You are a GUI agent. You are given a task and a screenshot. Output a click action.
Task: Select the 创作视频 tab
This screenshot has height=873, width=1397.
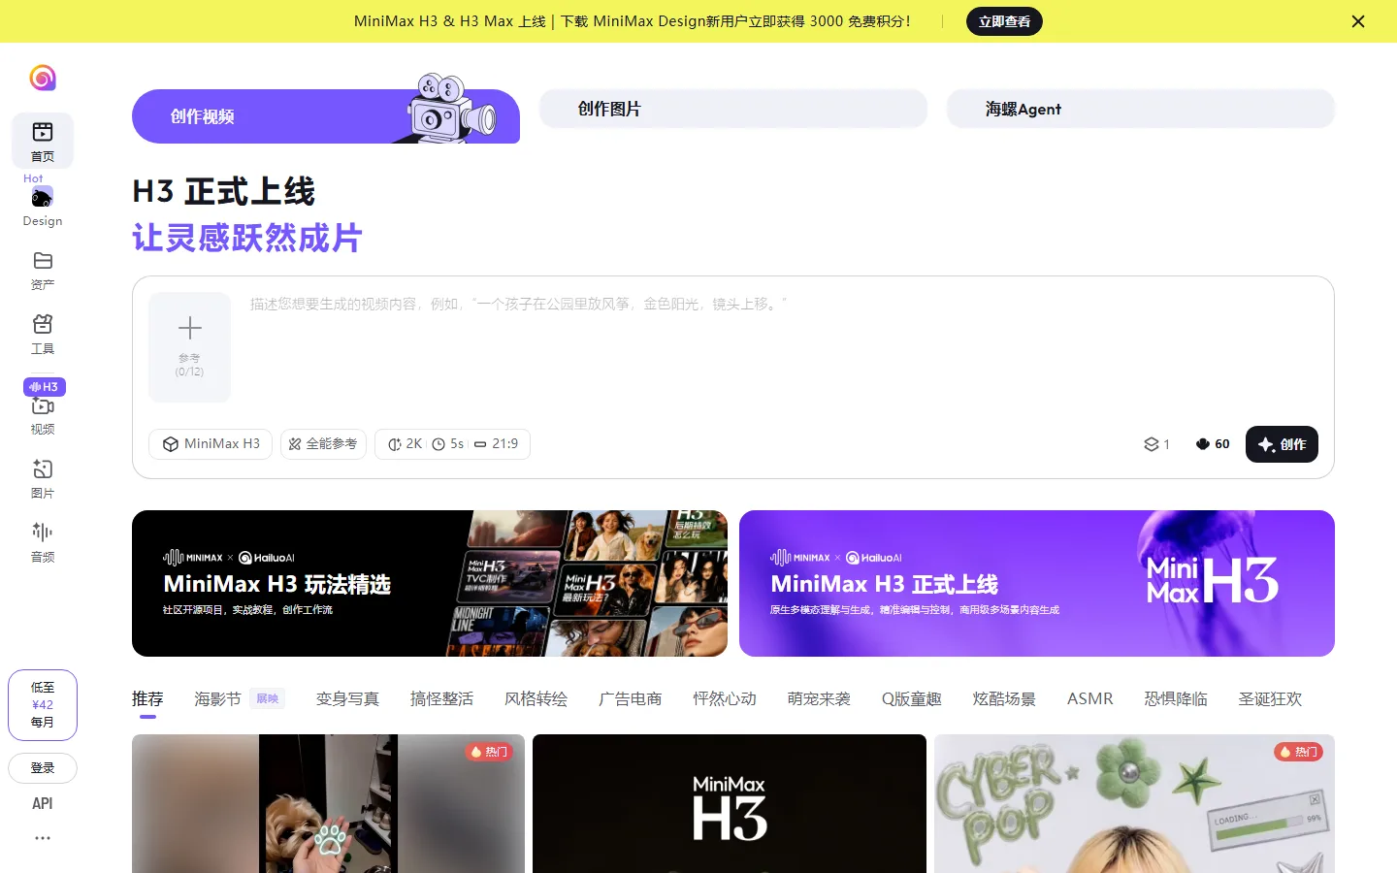(x=326, y=116)
